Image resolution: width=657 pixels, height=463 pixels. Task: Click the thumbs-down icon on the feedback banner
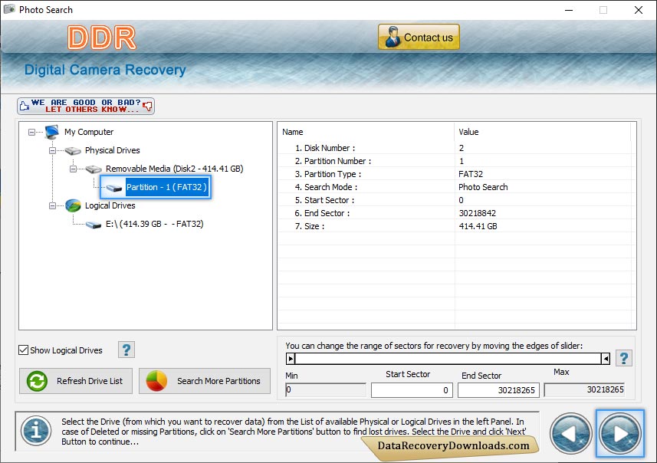[147, 106]
